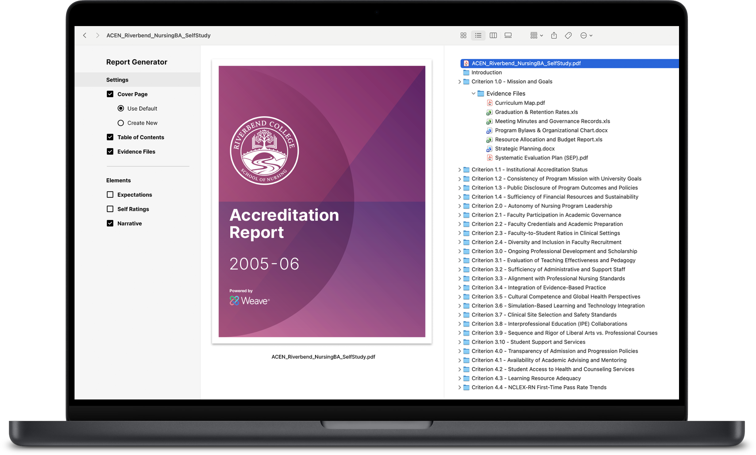Select the Create New radio button

pos(121,123)
